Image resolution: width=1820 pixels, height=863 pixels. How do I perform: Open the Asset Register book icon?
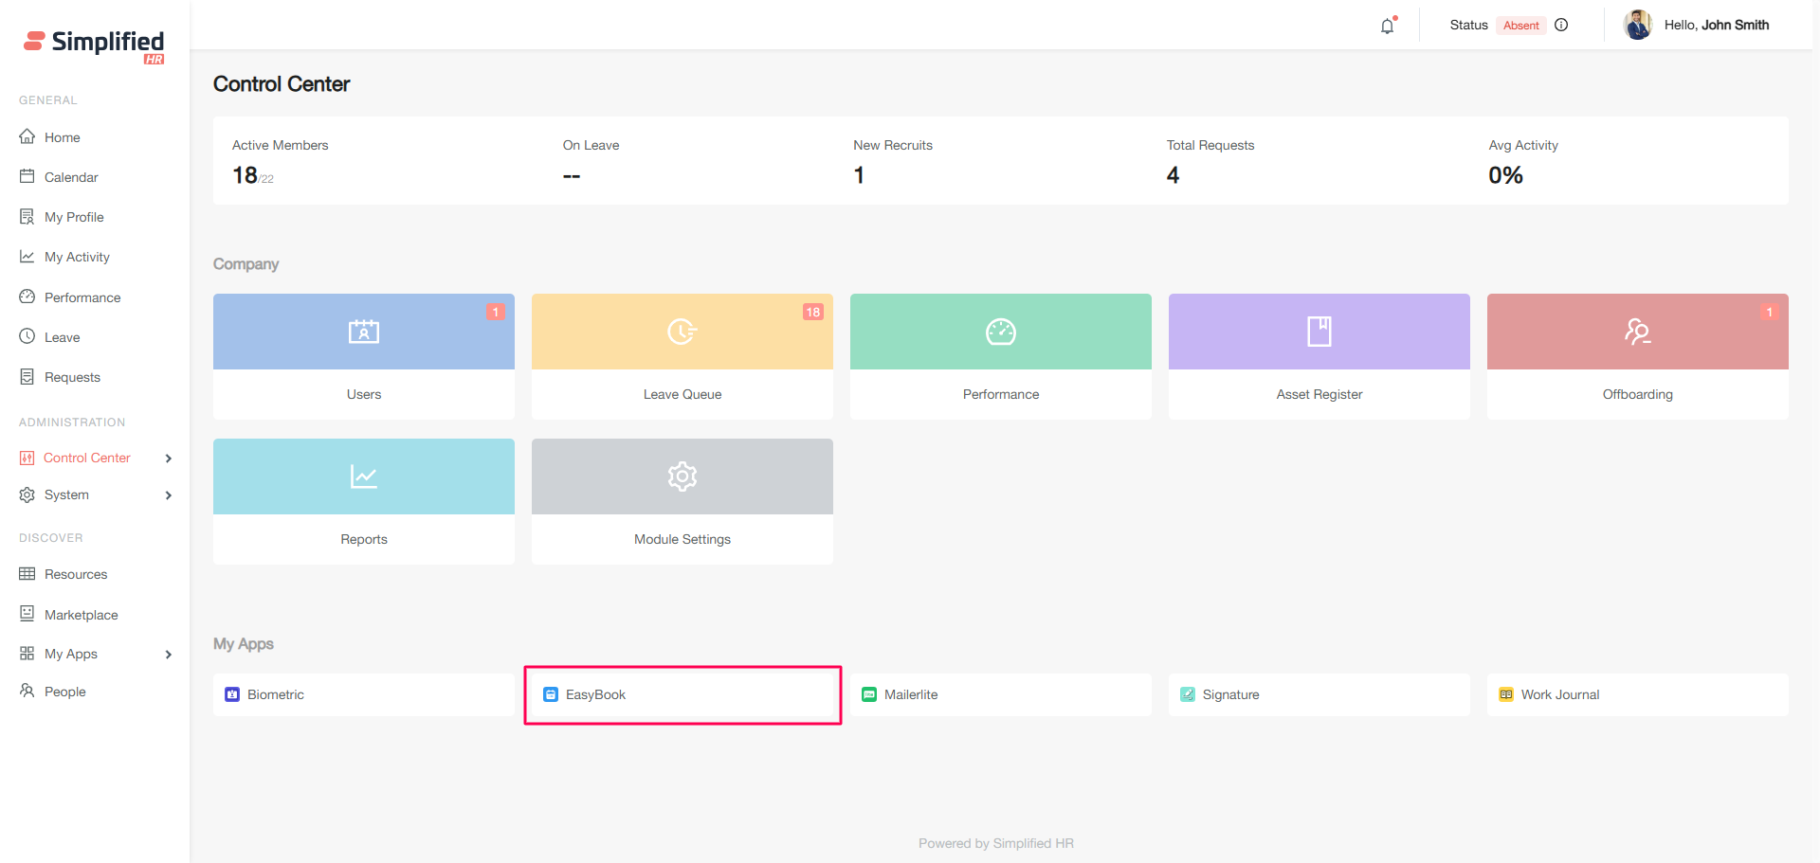click(1319, 332)
